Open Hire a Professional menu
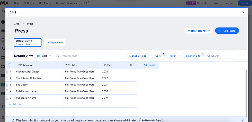 pyautogui.click(x=67, y=3)
